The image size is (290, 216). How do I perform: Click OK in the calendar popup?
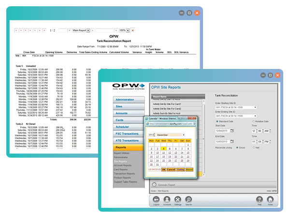point(163,169)
